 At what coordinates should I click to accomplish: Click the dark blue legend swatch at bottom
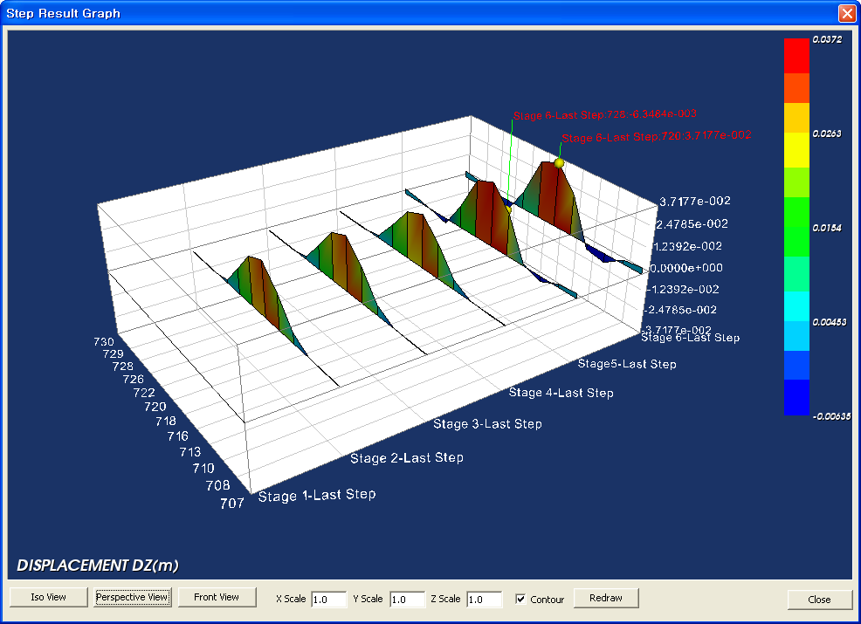(x=796, y=397)
